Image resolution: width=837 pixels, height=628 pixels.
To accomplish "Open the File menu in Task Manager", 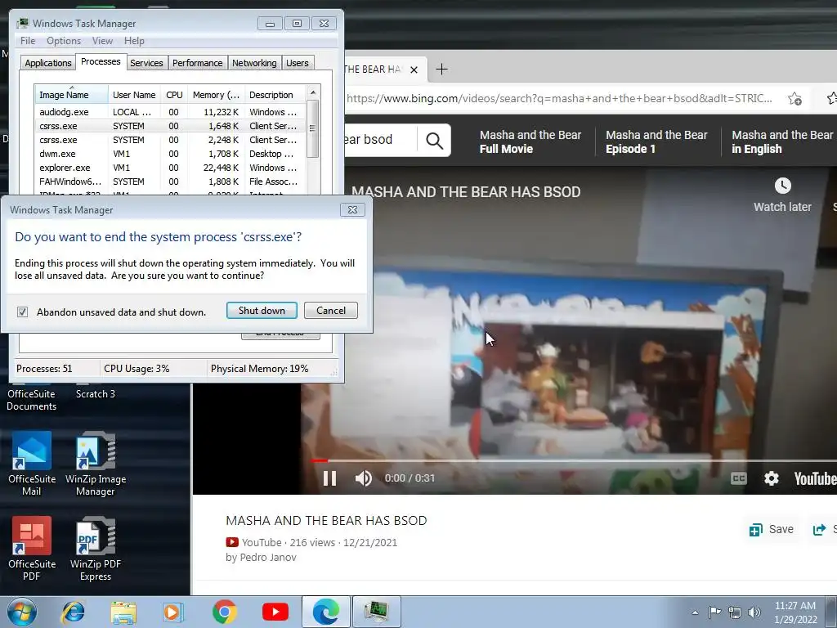I will [28, 41].
